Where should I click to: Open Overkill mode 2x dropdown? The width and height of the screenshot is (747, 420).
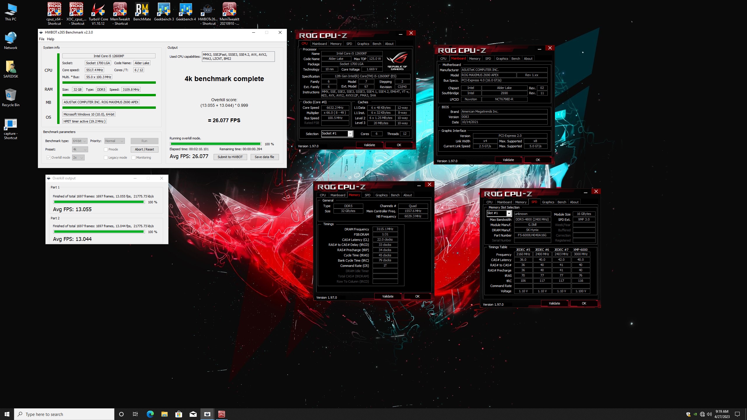[78, 157]
